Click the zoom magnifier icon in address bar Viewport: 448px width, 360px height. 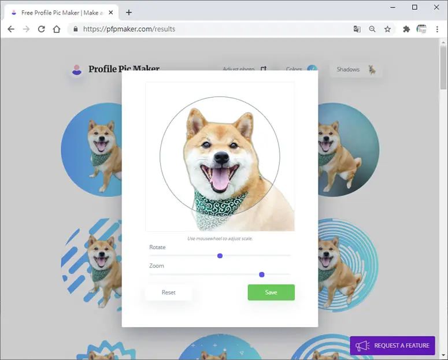pyautogui.click(x=372, y=29)
